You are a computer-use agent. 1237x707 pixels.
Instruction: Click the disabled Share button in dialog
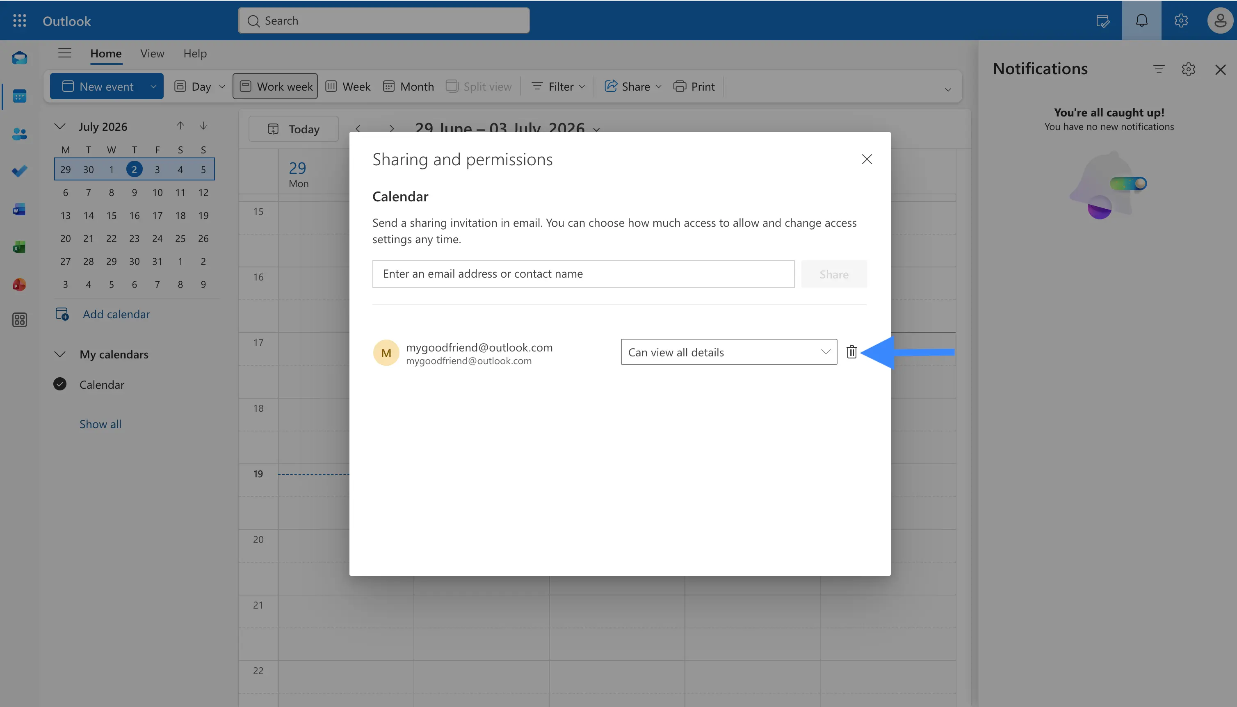tap(833, 274)
